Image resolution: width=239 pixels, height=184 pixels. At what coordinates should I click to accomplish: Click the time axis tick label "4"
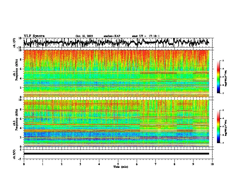[99, 164]
